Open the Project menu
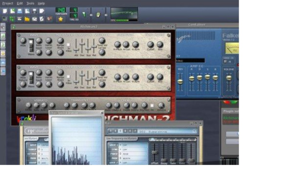 click(7, 3)
